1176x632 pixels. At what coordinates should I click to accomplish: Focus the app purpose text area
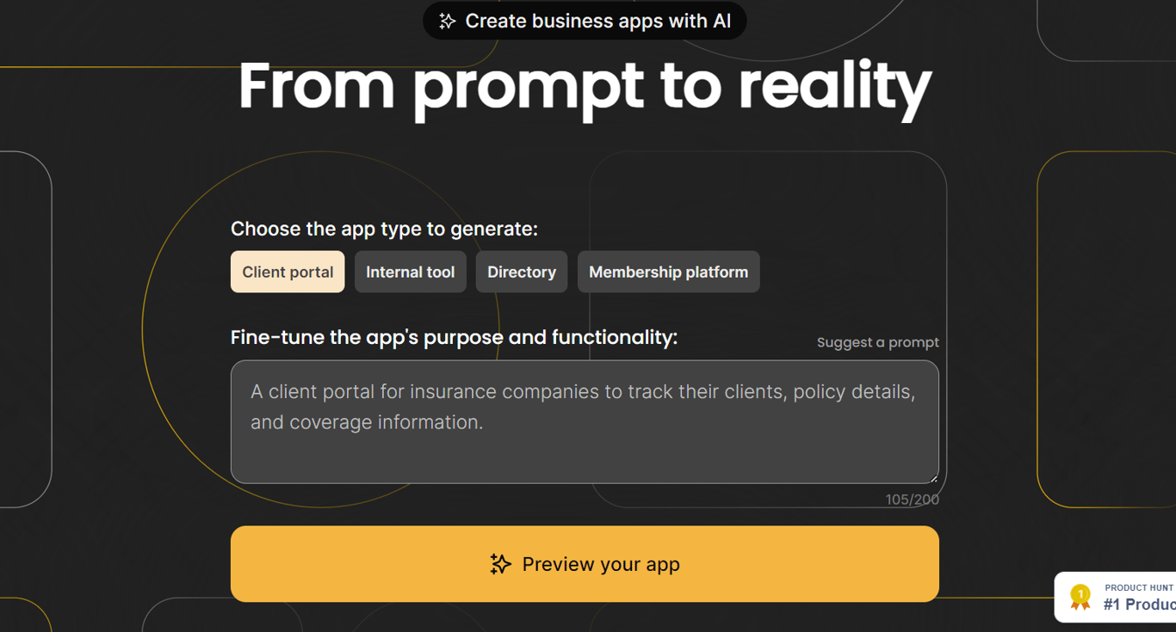[x=585, y=421]
